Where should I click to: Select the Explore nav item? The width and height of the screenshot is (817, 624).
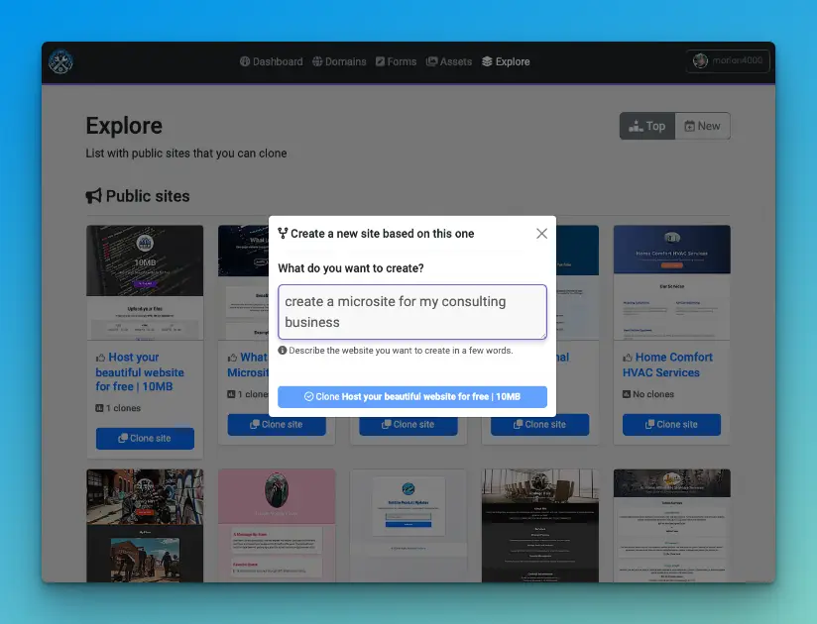click(506, 61)
